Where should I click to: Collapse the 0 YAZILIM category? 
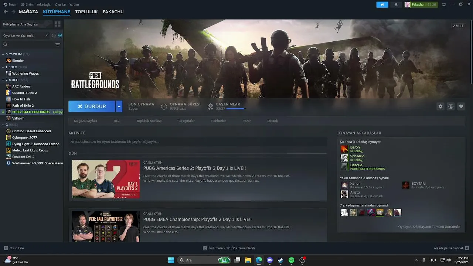3,54
